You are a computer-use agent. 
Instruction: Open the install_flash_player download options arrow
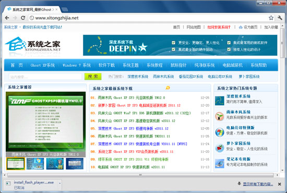(59, 183)
